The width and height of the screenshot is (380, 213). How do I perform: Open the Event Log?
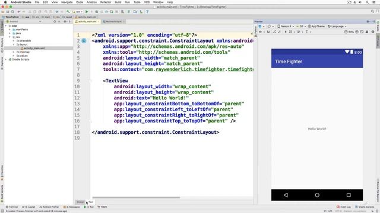[344, 207]
